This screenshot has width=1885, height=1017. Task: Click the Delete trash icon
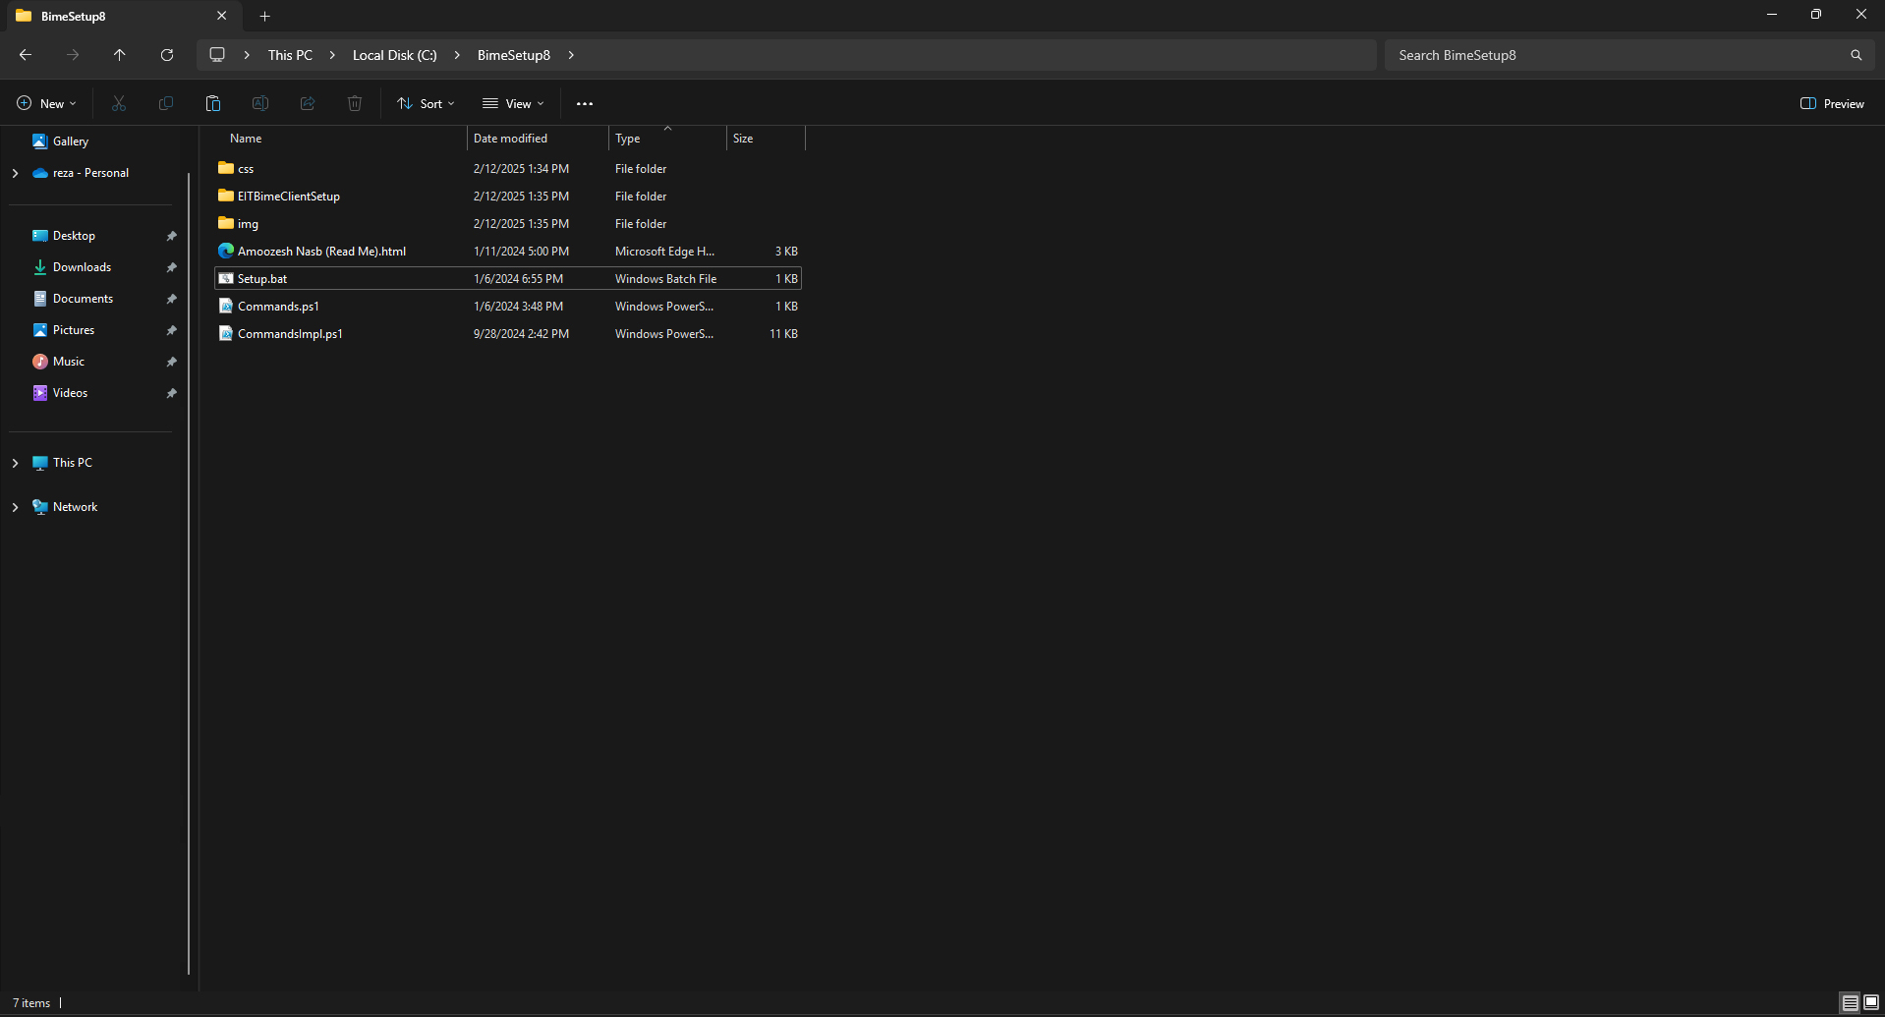(355, 103)
